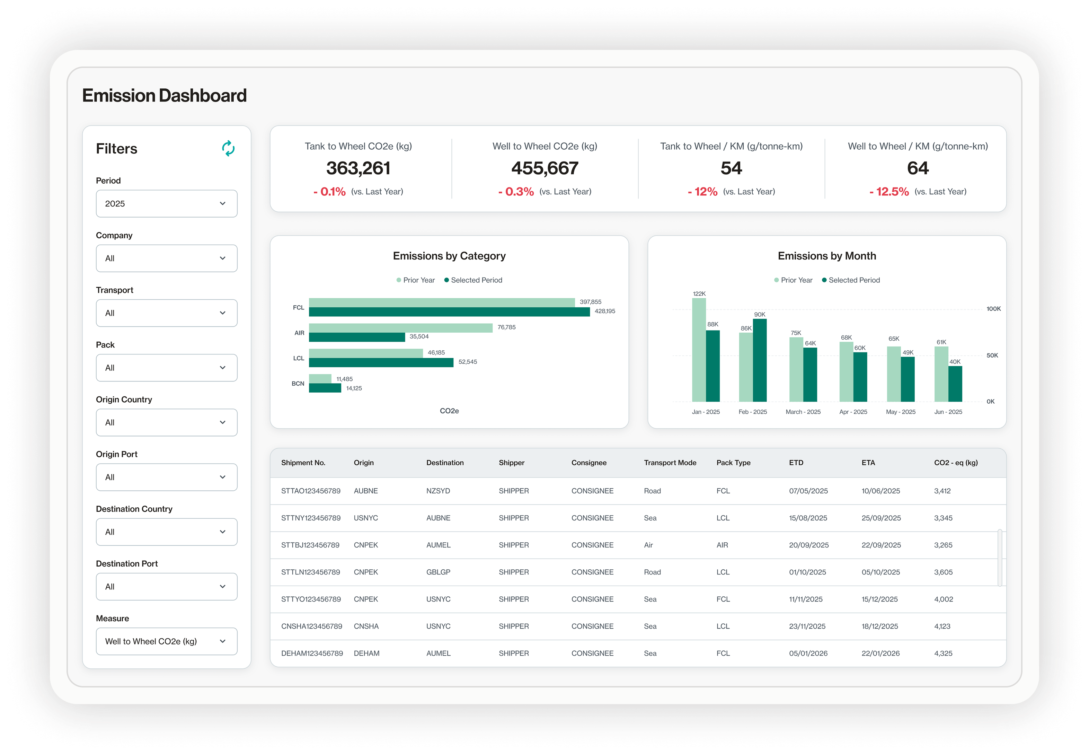Screen dimensions: 1089x754
Task: Open the Destination Country dropdown
Action: click(166, 532)
